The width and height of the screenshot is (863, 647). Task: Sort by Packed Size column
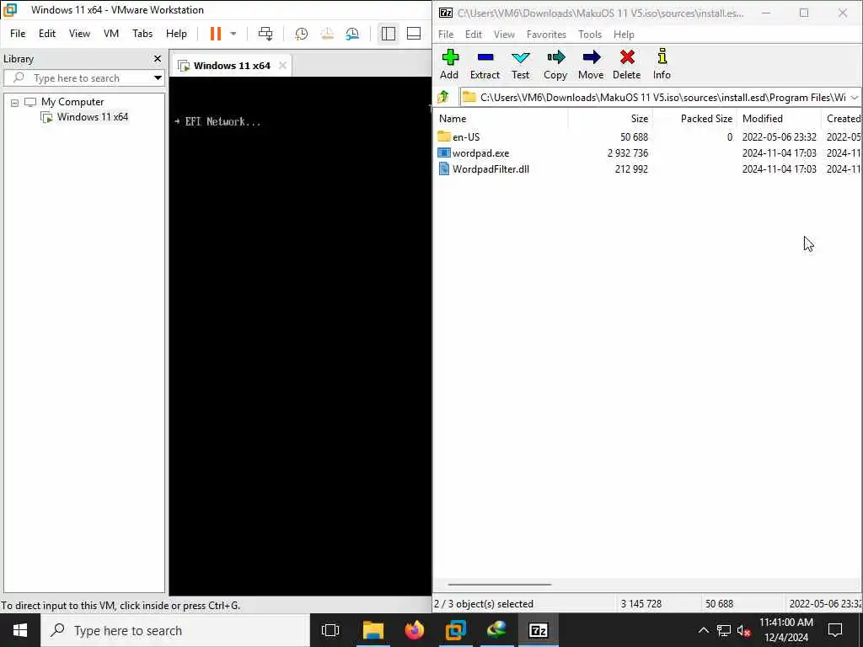pyautogui.click(x=694, y=118)
